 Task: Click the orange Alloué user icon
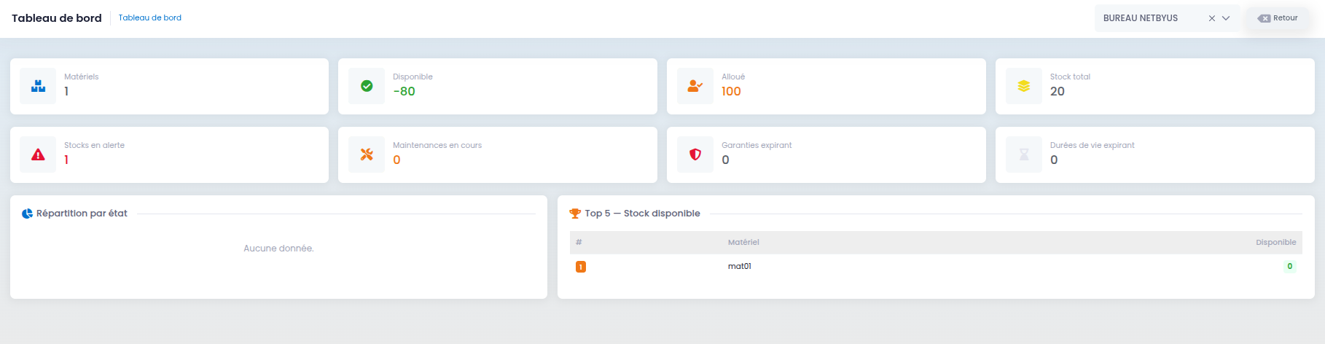click(695, 86)
